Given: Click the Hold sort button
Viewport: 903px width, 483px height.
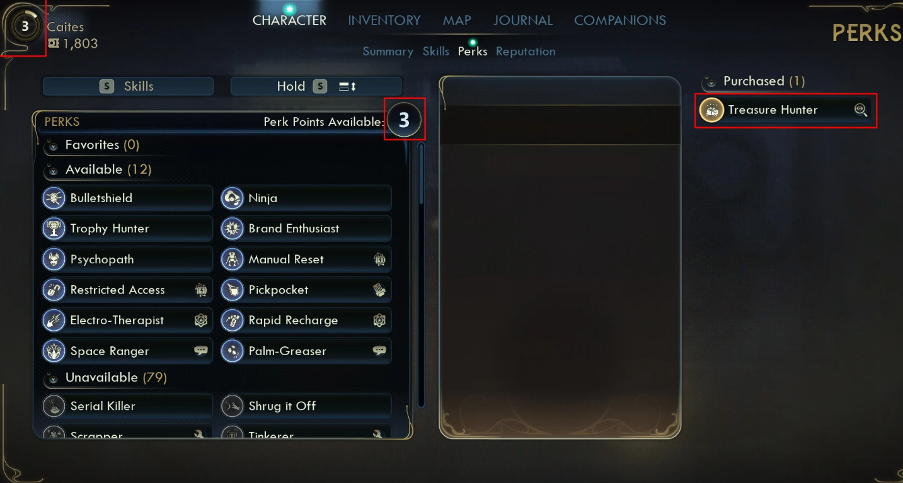Looking at the screenshot, I should [316, 86].
